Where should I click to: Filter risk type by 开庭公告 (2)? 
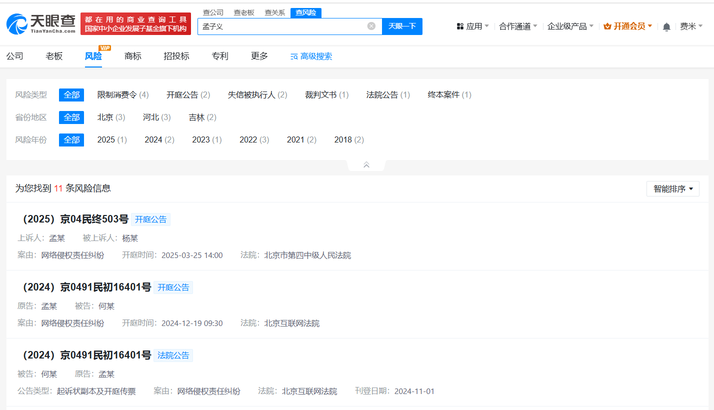click(188, 95)
